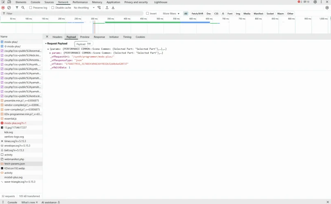331x204 pixels.
Task: Tick the Invert filter checkbox
Action: [148, 13]
